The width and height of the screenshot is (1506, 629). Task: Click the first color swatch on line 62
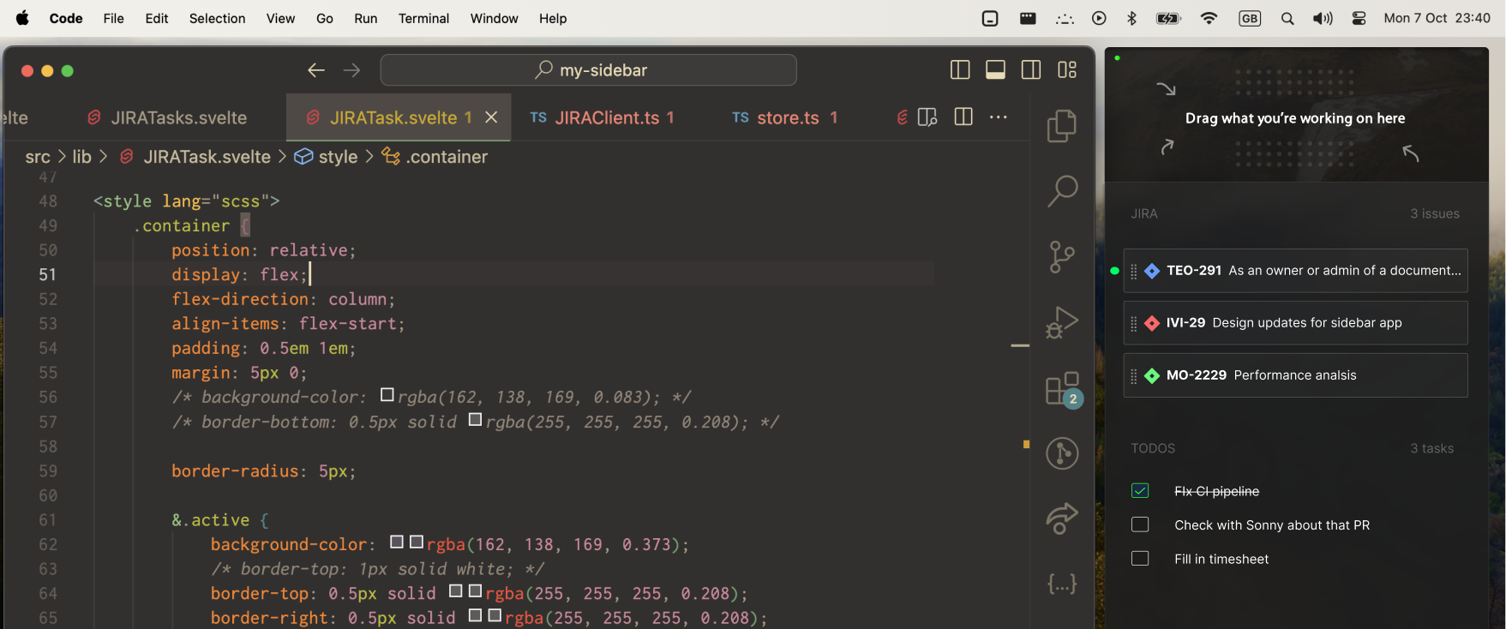point(397,542)
